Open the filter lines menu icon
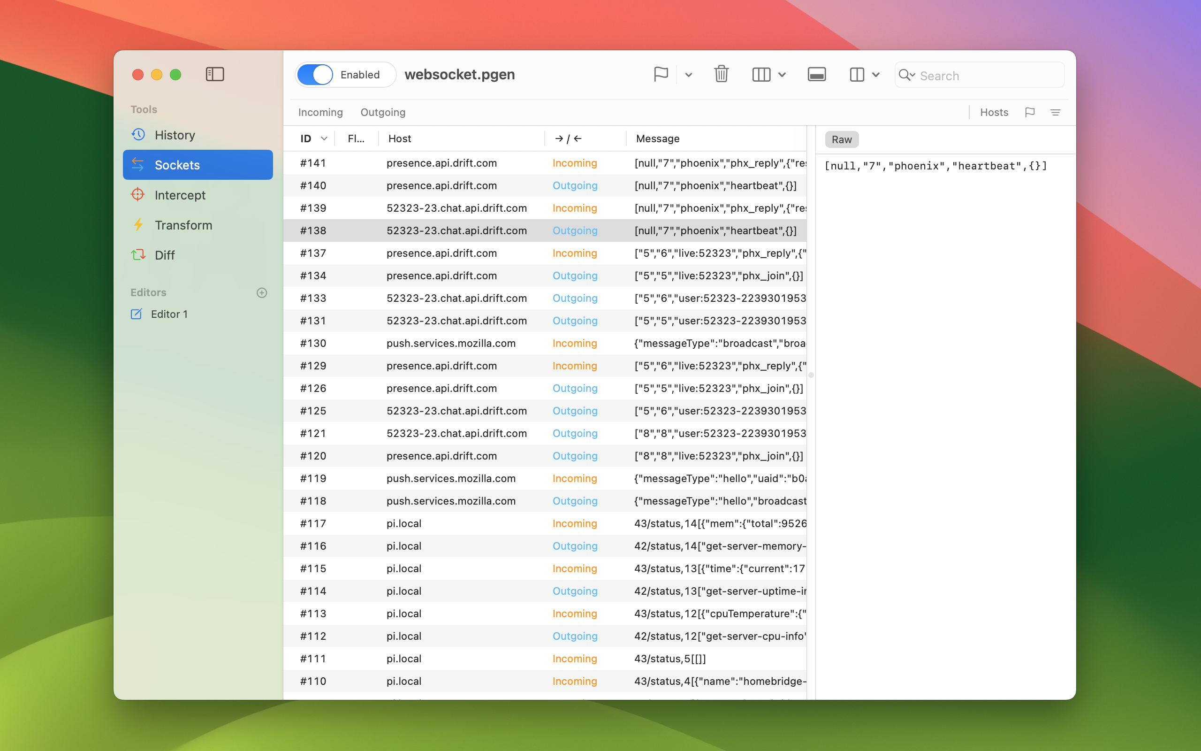 1055,112
